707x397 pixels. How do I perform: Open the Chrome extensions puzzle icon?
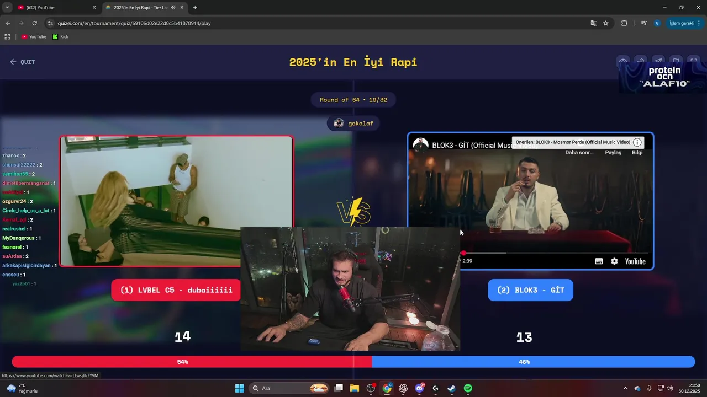point(624,23)
